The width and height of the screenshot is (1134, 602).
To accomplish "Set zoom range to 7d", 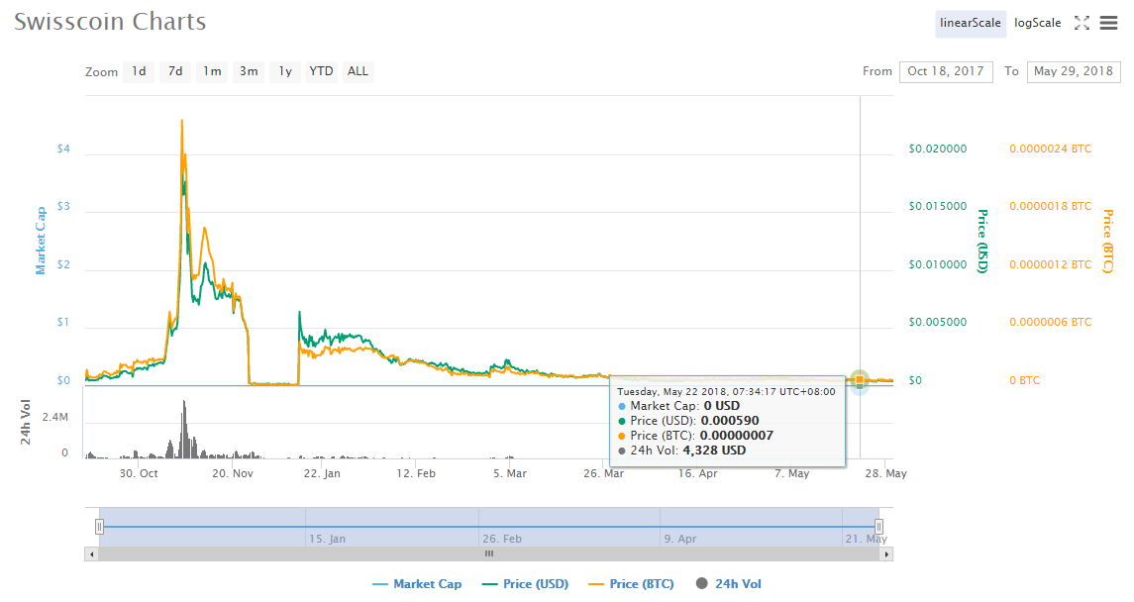I will (x=175, y=71).
